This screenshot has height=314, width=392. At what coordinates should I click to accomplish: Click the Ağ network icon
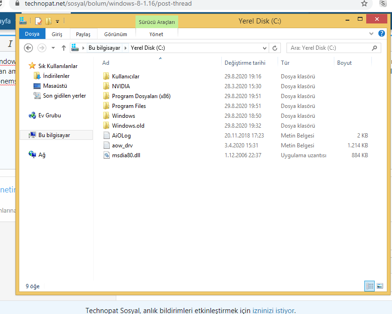coord(32,154)
